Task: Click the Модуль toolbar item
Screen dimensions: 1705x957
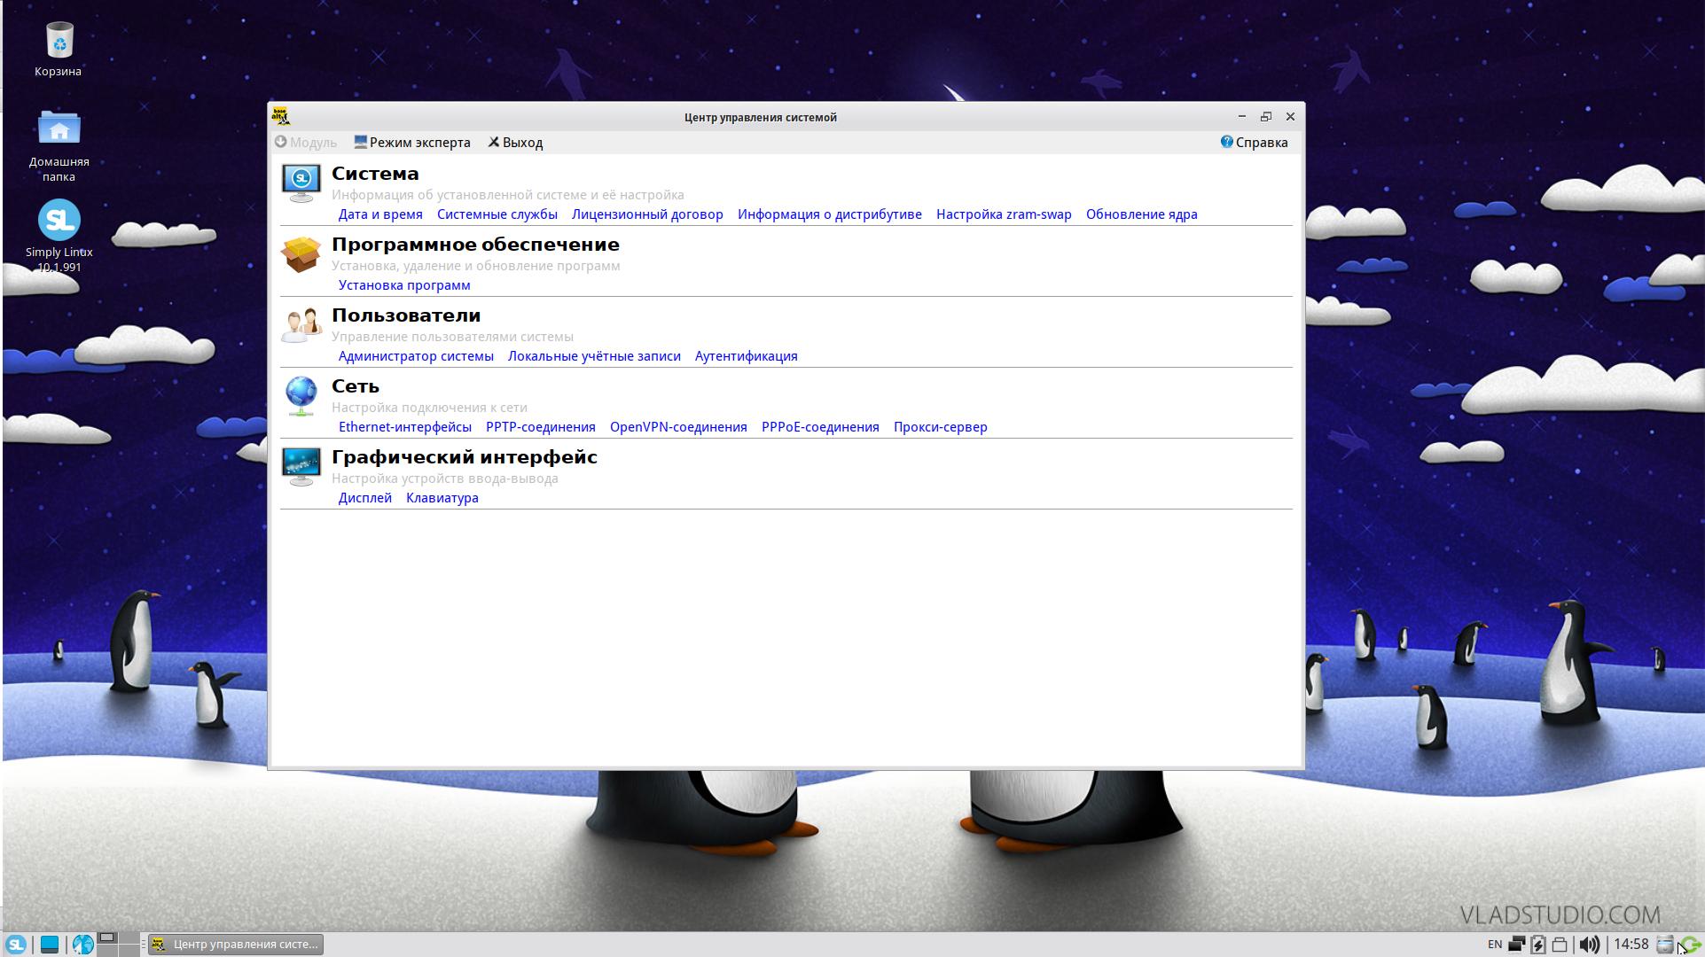Action: point(305,143)
